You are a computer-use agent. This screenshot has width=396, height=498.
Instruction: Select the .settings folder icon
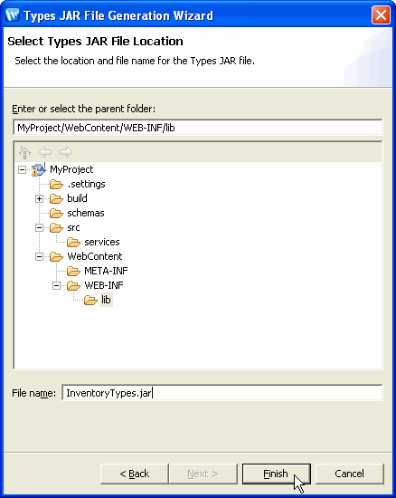tap(56, 184)
